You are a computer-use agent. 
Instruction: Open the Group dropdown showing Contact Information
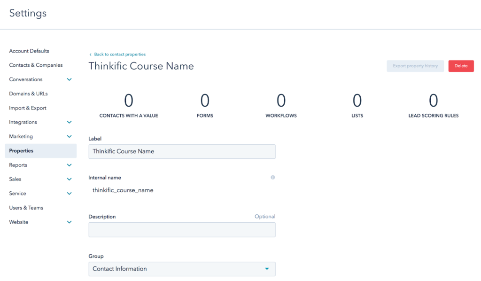[x=182, y=269]
